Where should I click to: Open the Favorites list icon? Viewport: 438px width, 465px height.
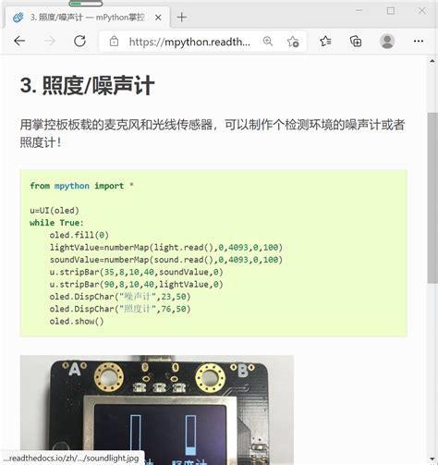click(325, 41)
